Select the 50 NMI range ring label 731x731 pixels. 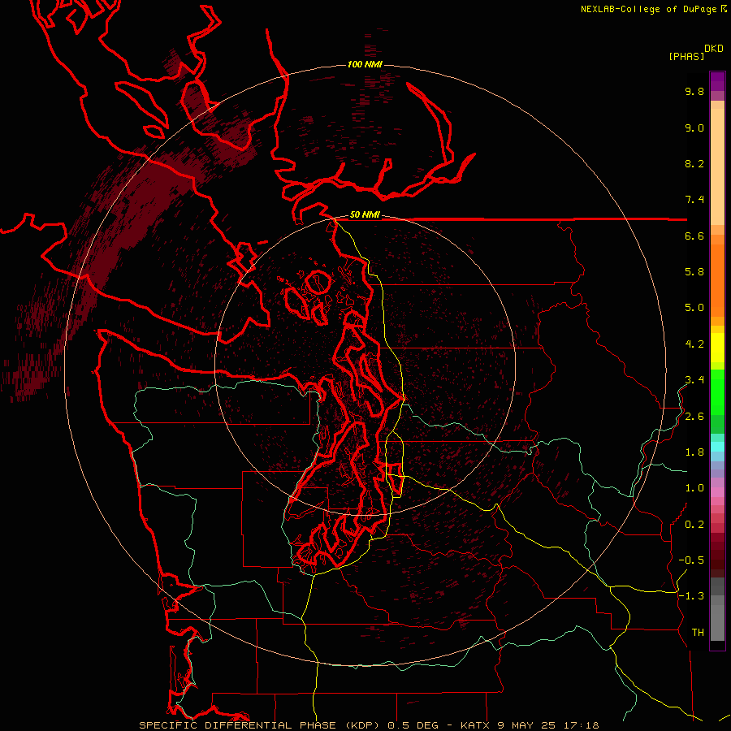[365, 215]
